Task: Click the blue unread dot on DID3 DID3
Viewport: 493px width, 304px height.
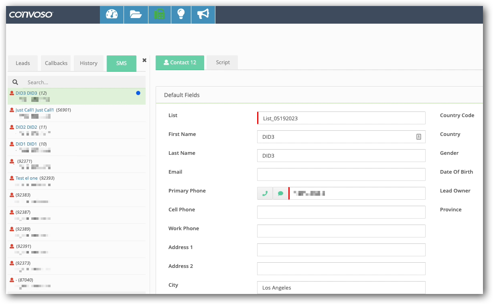Action: (138, 93)
